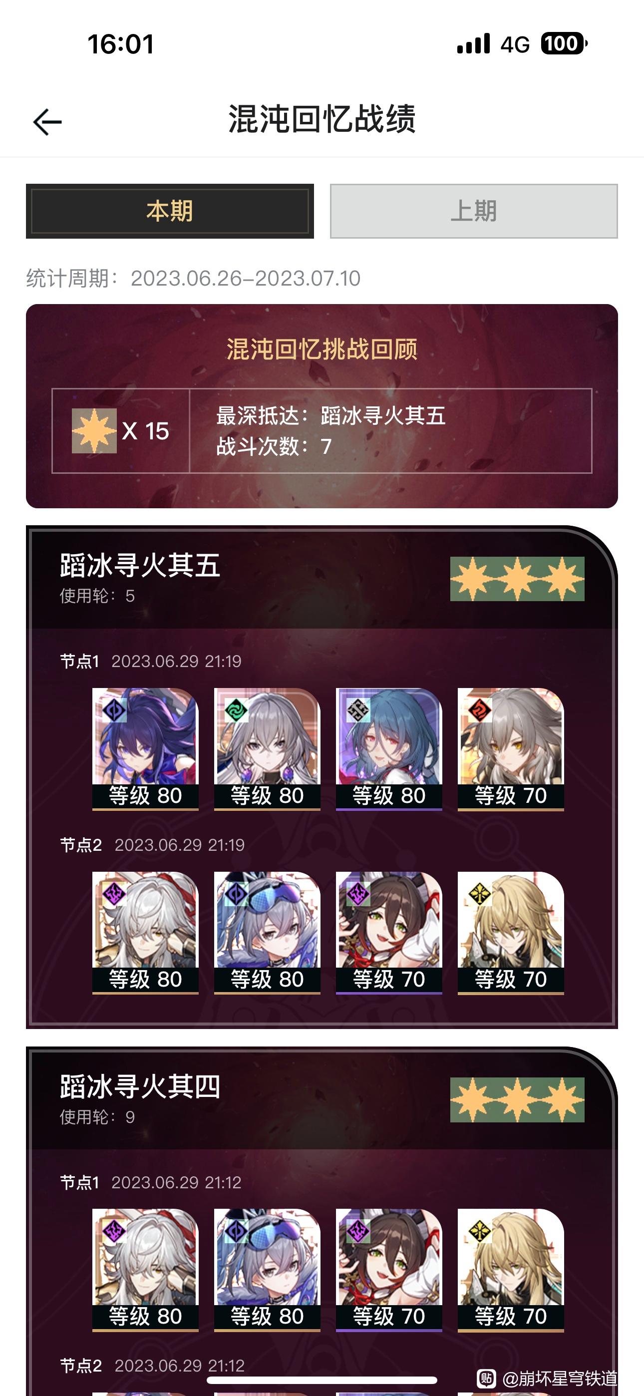Select Seele portrait in 其五 节点1
Screen dimensions: 644x1396
point(145,749)
